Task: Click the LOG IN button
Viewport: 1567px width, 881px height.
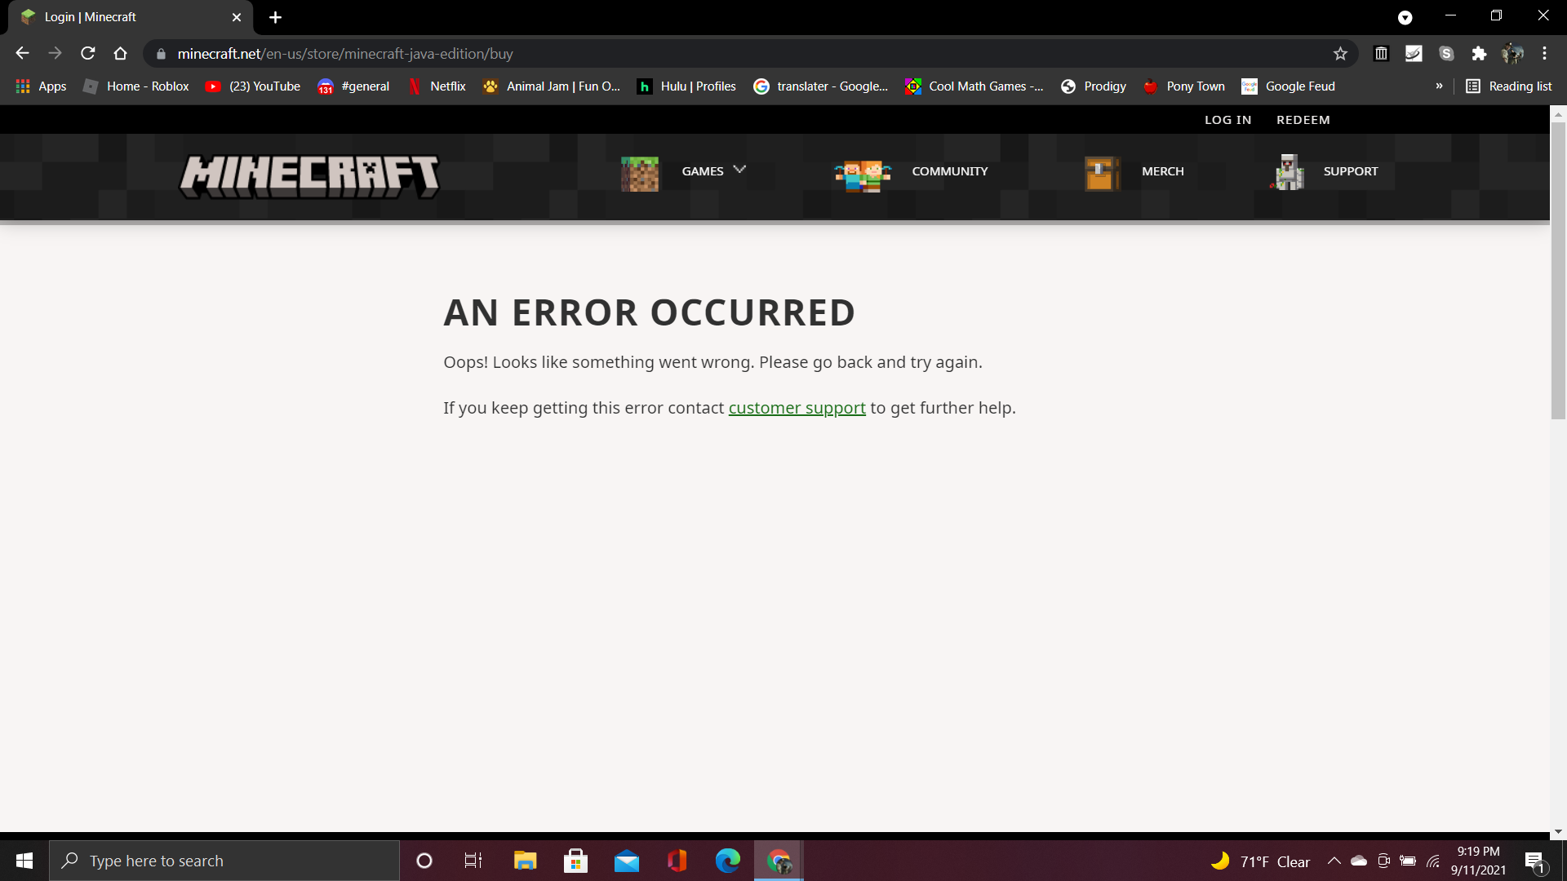Action: pyautogui.click(x=1227, y=120)
